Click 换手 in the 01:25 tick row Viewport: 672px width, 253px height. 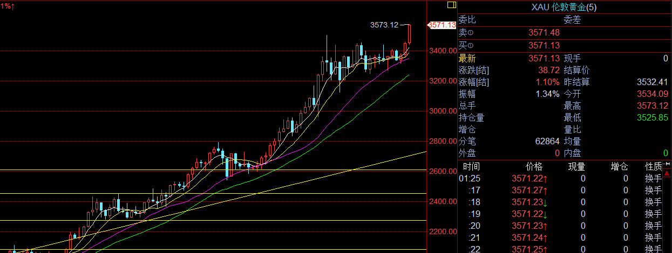point(653,178)
